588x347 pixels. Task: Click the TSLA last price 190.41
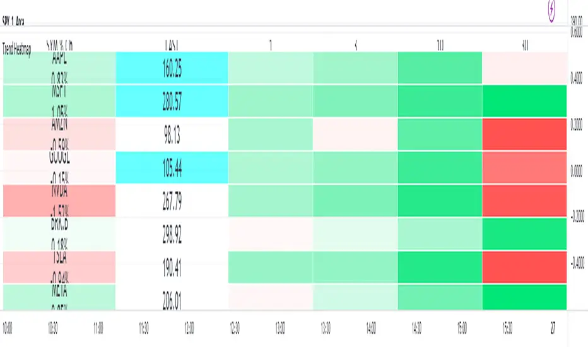(x=171, y=267)
